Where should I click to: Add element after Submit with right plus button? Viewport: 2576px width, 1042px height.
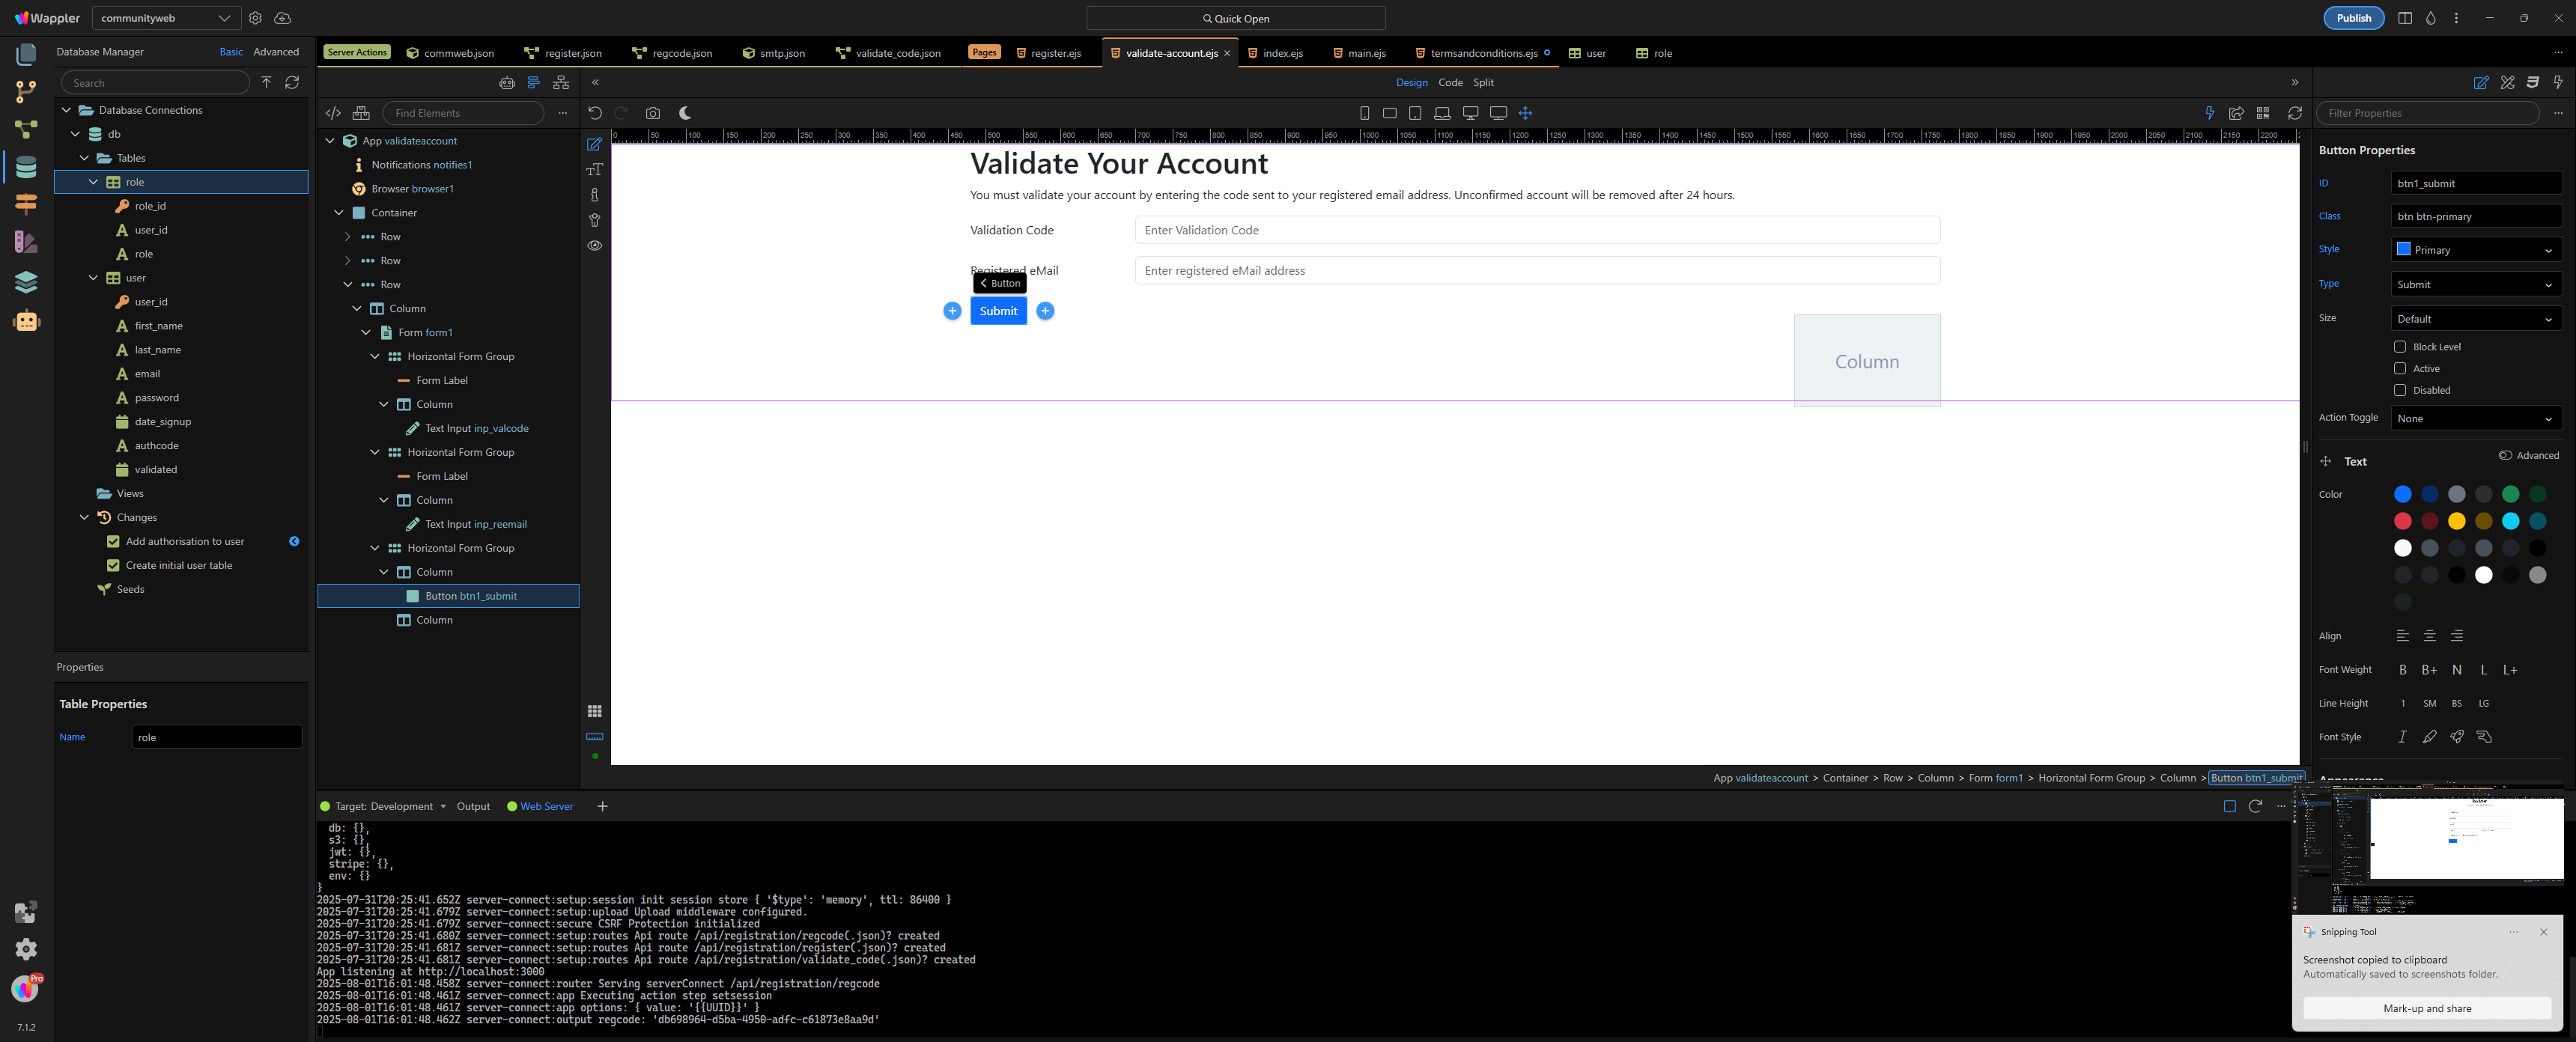(1045, 311)
